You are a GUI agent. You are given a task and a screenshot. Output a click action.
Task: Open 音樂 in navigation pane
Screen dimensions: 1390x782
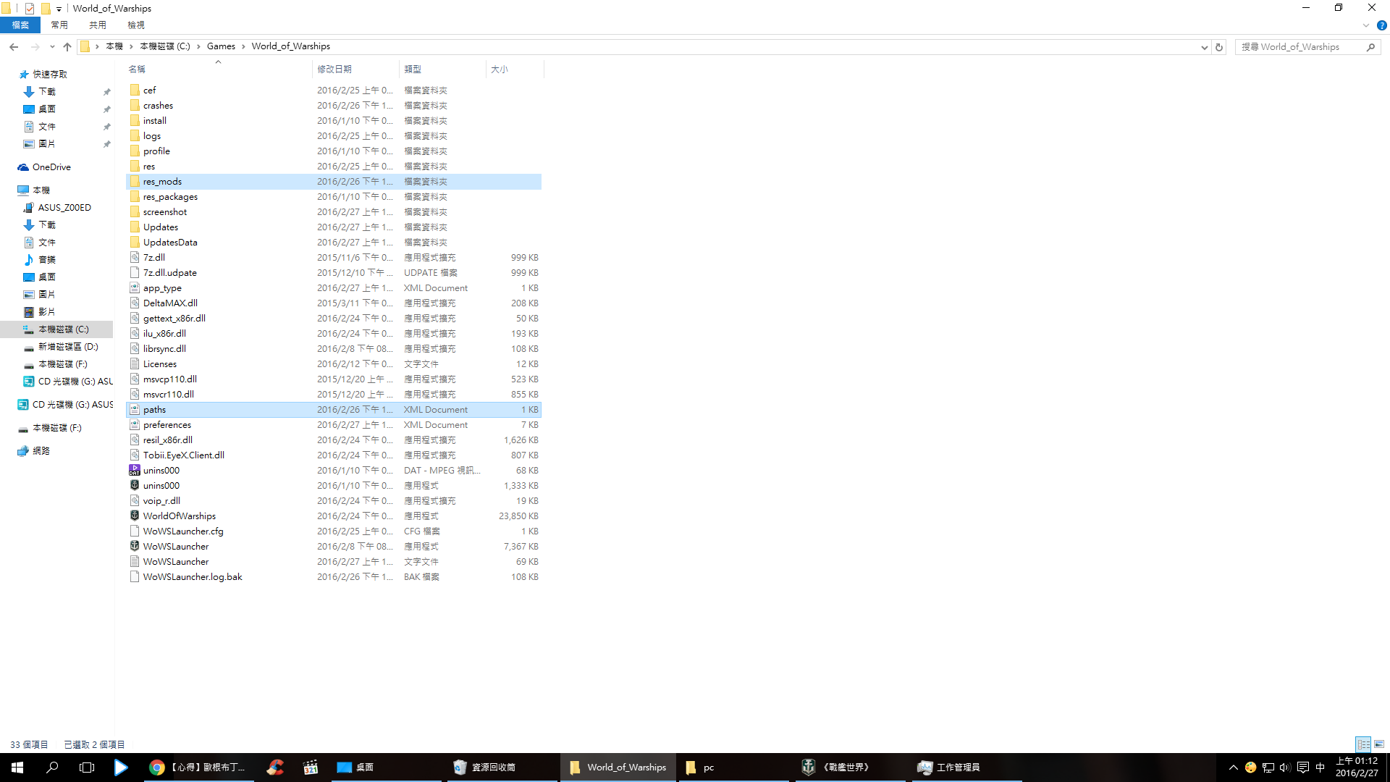point(47,260)
